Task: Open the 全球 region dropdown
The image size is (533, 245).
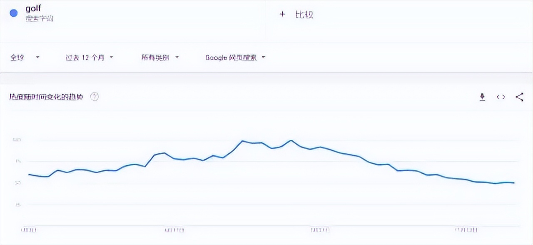Action: [25, 57]
